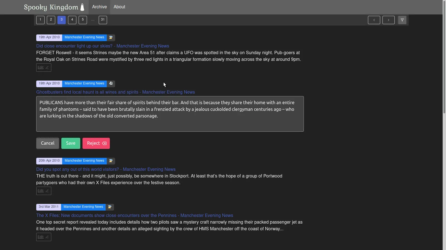Screen dimensions: 446x250
Task: Reject the Ghostbusters article
Action: 96,143
